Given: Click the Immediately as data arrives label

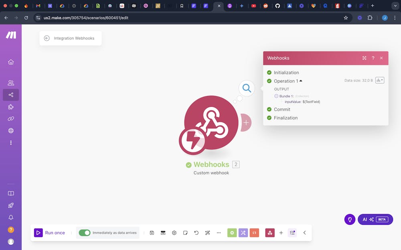Looking at the screenshot, I should coord(115,233).
